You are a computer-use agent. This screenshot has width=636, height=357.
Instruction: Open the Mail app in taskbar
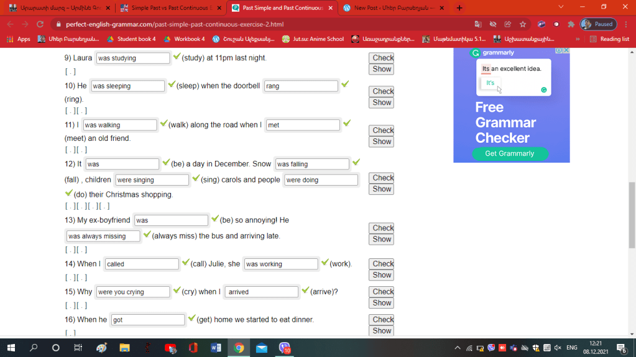[261, 348]
